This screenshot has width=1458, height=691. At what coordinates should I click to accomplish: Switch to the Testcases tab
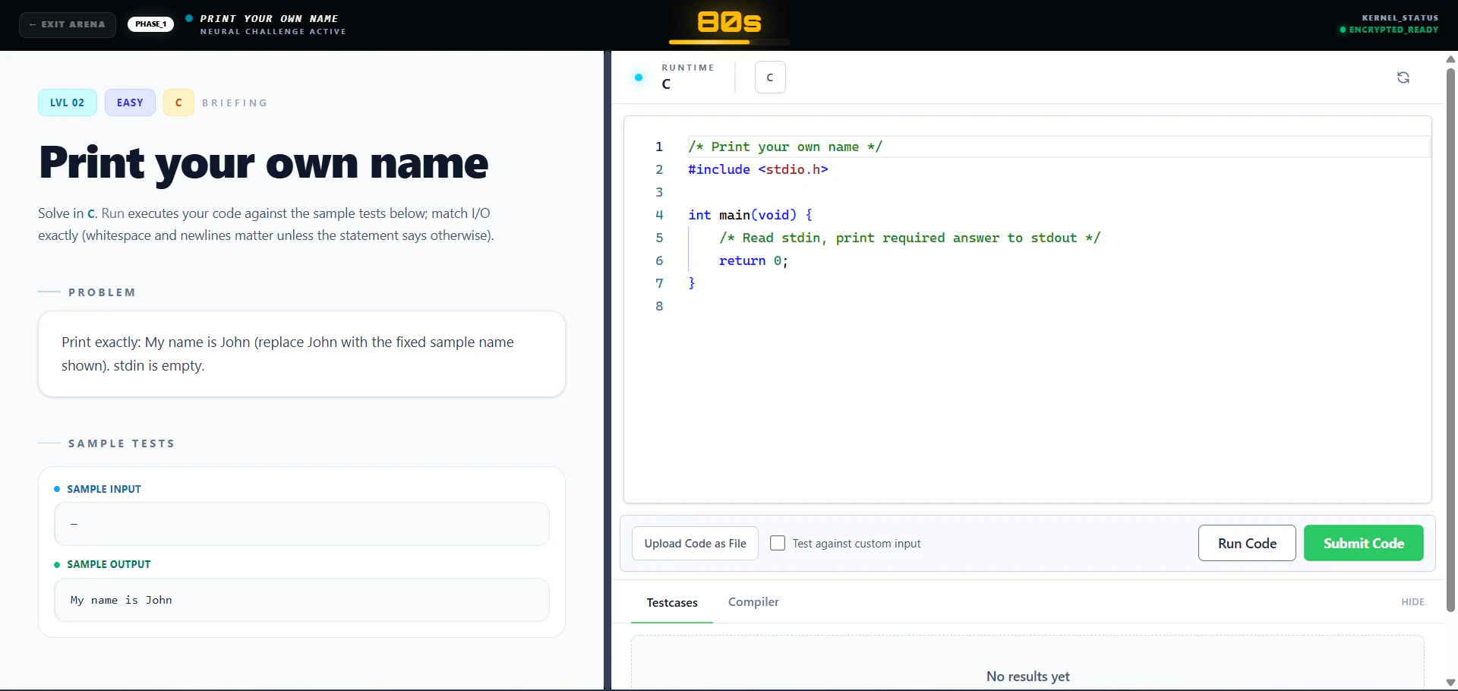click(x=672, y=603)
